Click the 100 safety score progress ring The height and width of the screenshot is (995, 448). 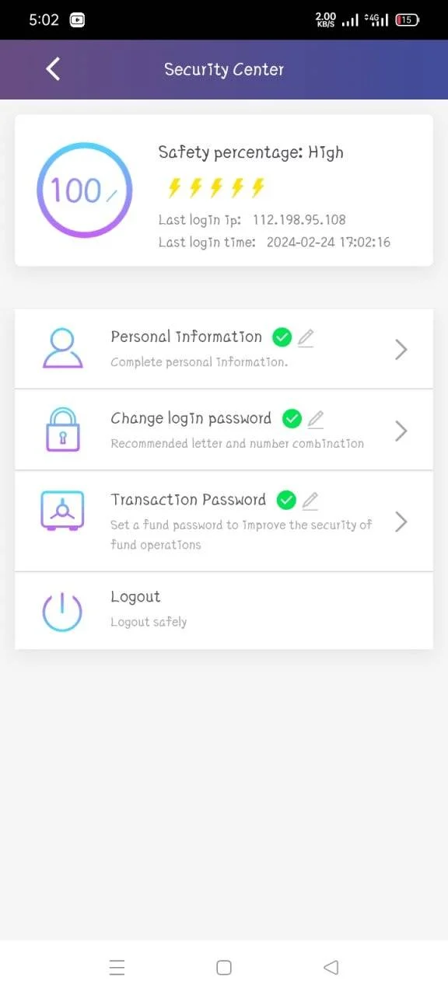85,190
